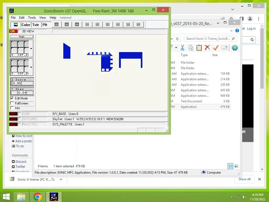Screen dimensions: 269x202
Task: Open Explorer help with the blue question mark
Action: pyautogui.click(x=237, y=31)
